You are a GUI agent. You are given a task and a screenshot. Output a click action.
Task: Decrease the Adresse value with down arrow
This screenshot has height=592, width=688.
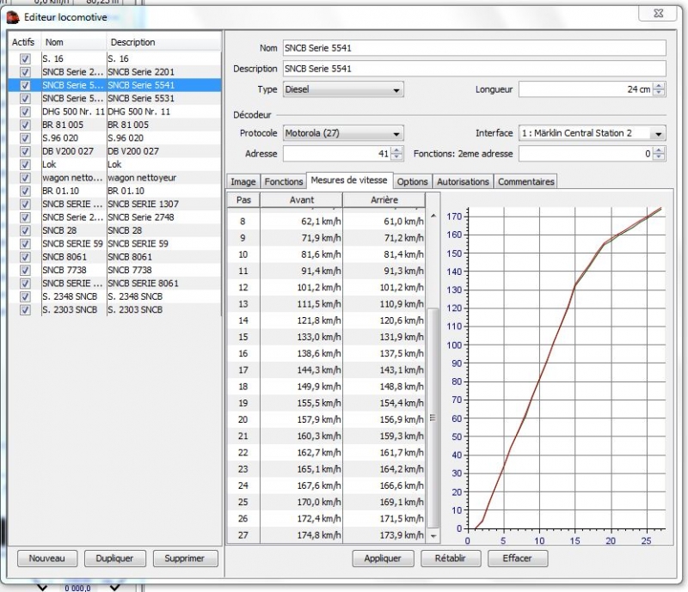[x=396, y=157]
